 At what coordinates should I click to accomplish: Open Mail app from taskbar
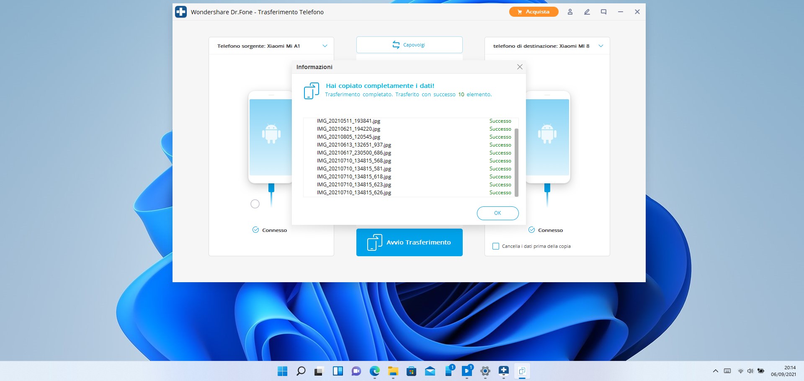(x=430, y=371)
